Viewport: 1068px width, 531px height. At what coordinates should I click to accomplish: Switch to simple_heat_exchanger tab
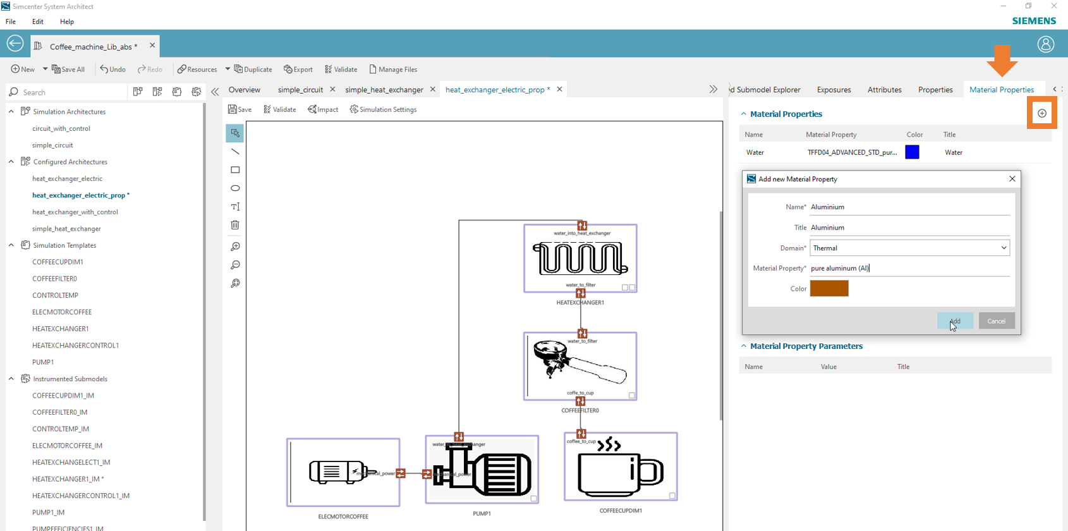[384, 90]
